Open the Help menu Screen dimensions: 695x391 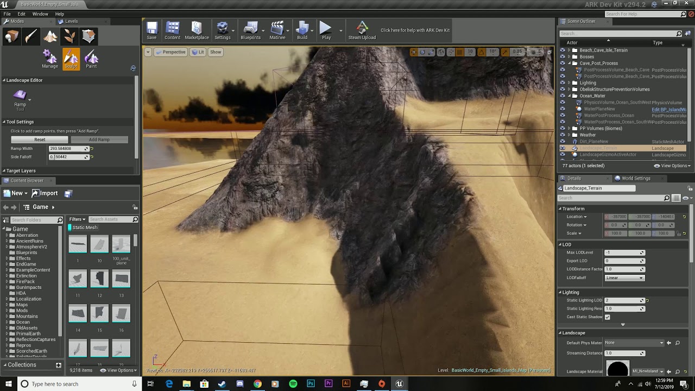59,14
